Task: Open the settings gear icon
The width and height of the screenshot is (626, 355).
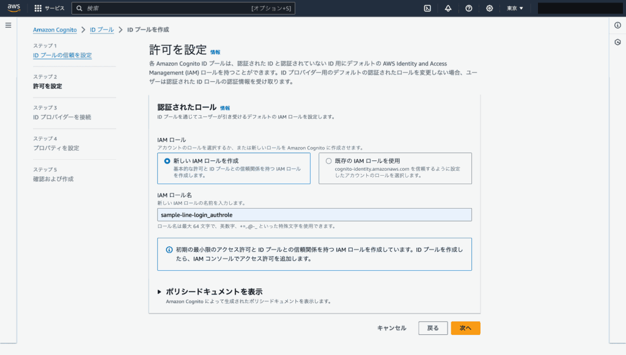Action: [x=490, y=9]
